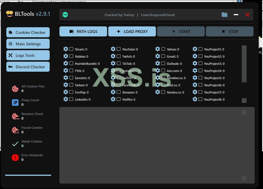263x189 pixels.
Task: Open settings gear for LinkedIn
Action: tap(66, 99)
